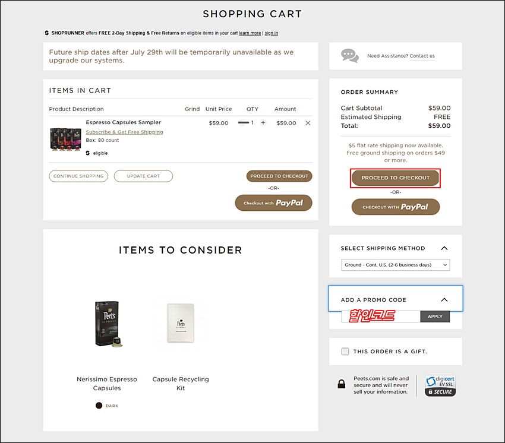Click the ShopRunner logo icon at top
Image resolution: width=505 pixels, height=443 pixels.
click(x=46, y=33)
